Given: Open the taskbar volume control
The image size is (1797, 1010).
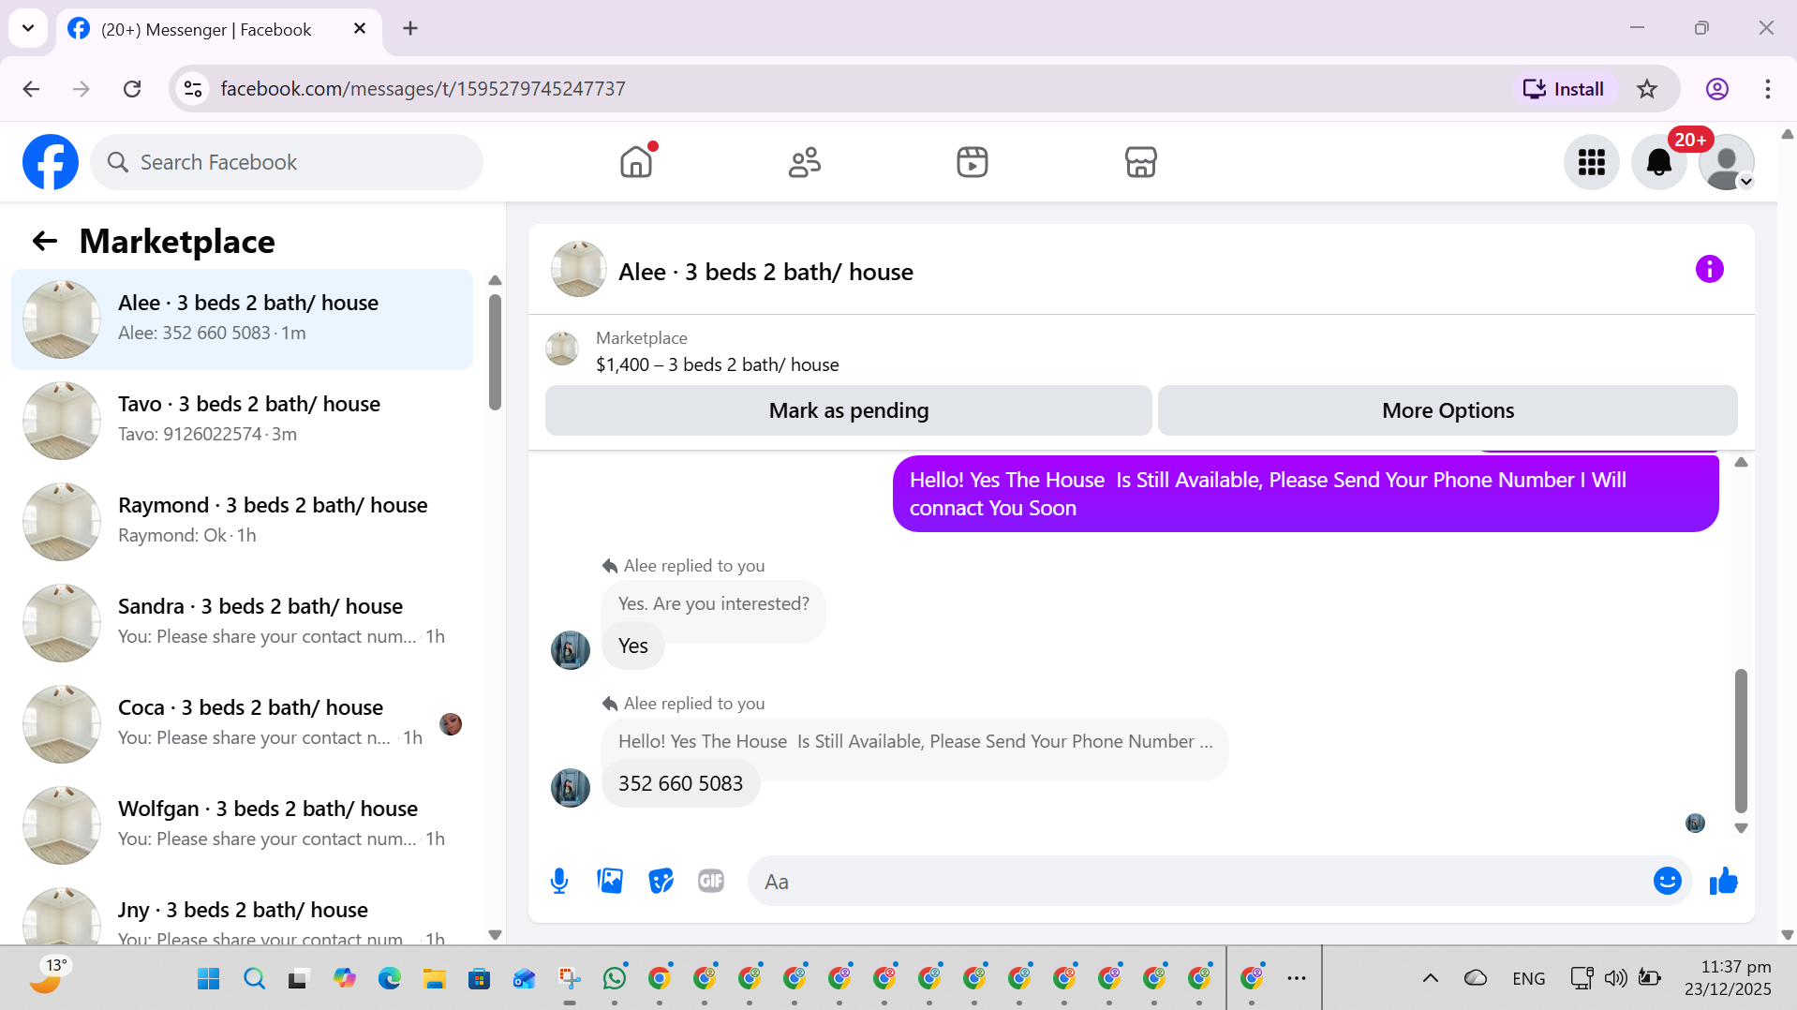Looking at the screenshot, I should [1614, 979].
